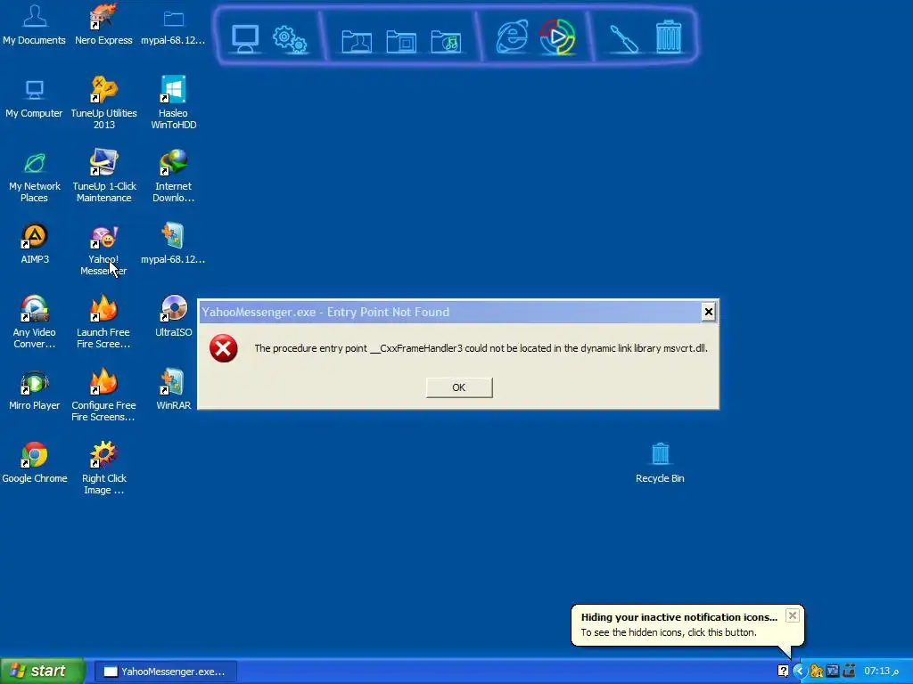Select Right Click Image shortcut

[x=103, y=468]
